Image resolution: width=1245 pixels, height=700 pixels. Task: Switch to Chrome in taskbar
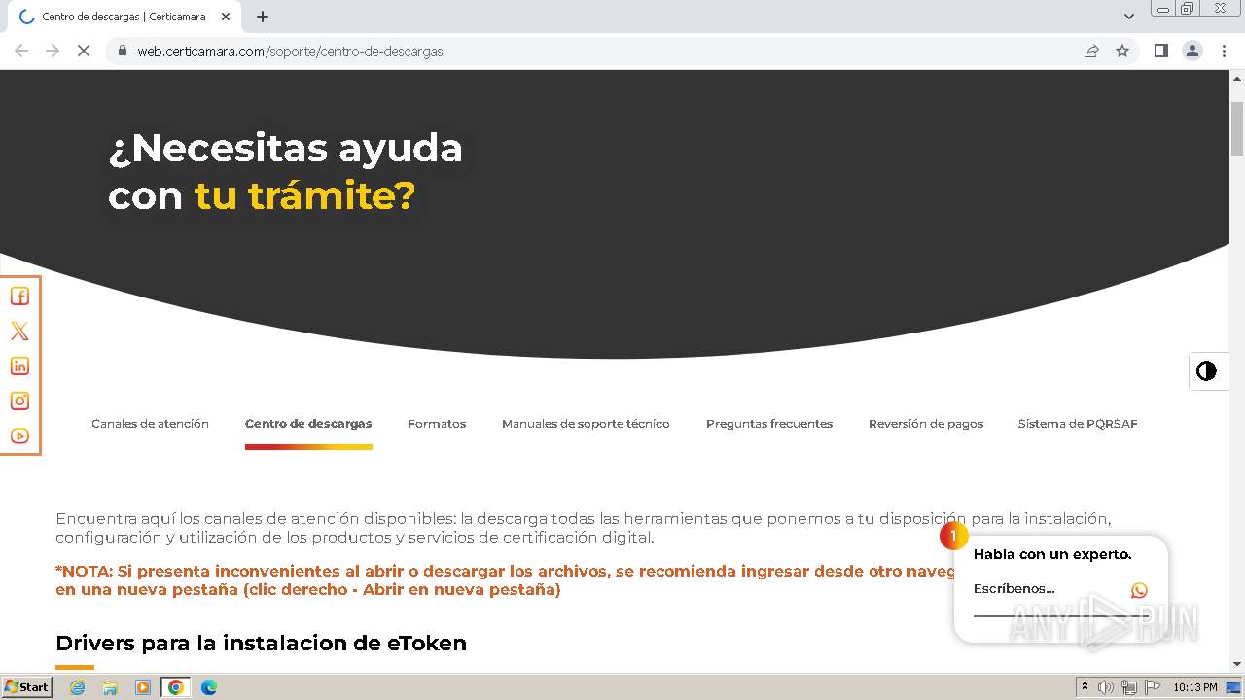(x=176, y=687)
